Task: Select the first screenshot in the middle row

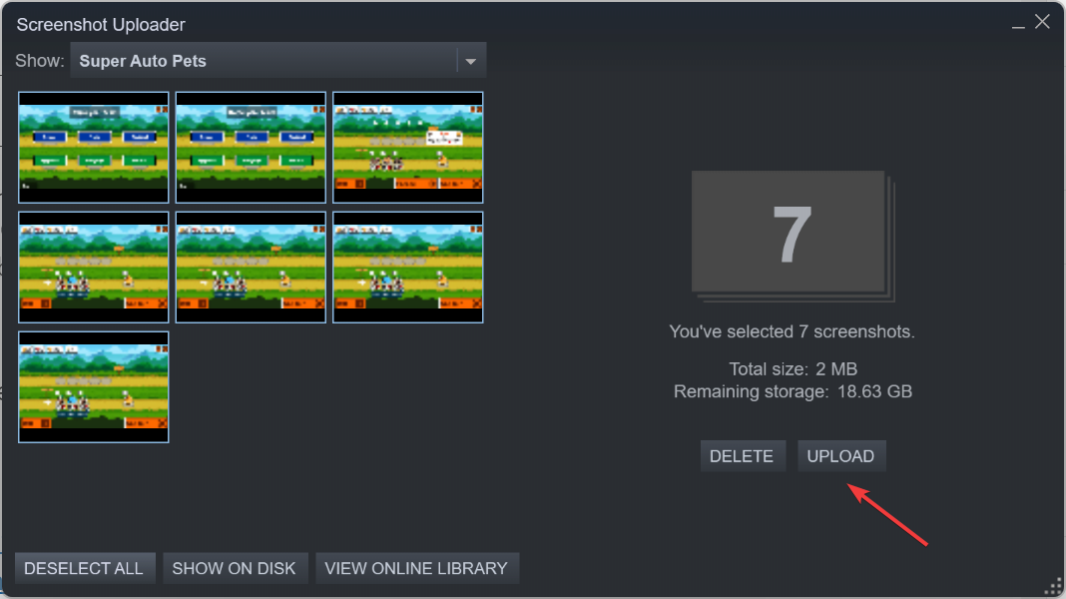Action: pyautogui.click(x=94, y=268)
